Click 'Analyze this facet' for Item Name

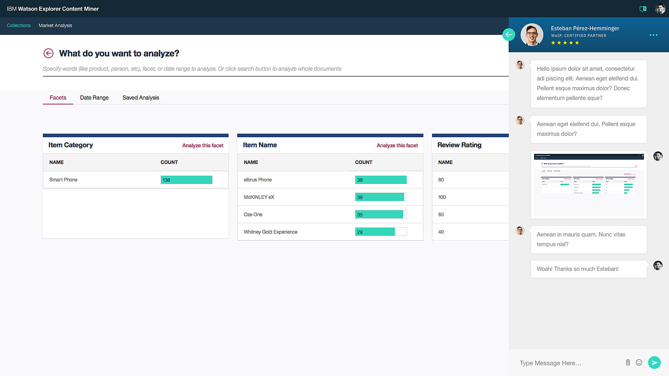(x=397, y=146)
